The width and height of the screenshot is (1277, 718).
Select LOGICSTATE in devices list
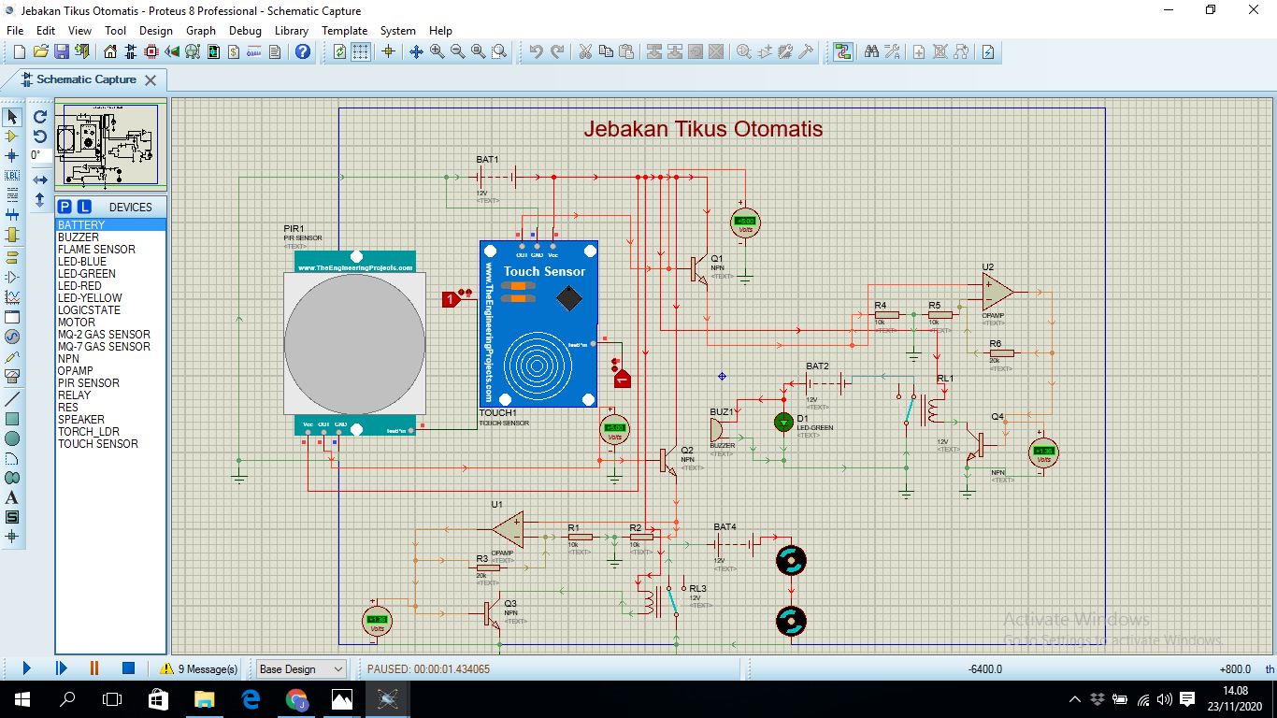coord(90,310)
